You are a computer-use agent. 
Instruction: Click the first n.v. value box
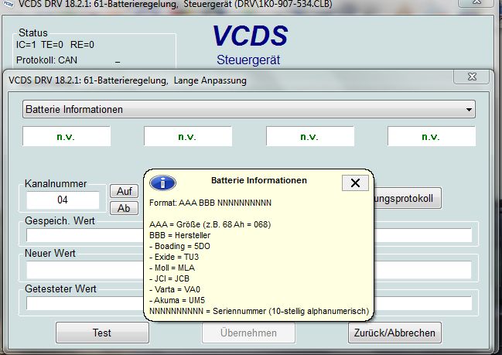coord(67,136)
